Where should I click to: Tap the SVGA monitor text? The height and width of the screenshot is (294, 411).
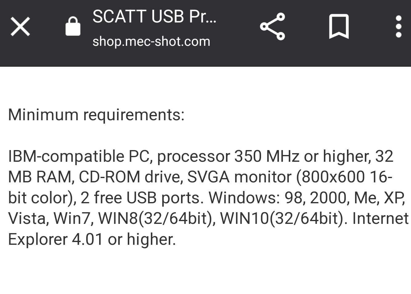239,177
